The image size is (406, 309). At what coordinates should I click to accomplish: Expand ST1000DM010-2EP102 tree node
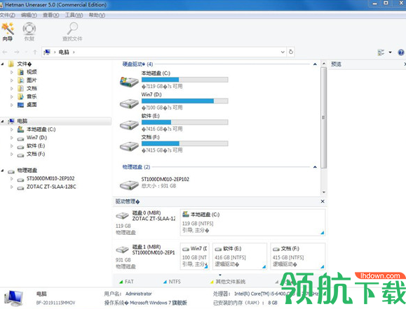pos(12,179)
